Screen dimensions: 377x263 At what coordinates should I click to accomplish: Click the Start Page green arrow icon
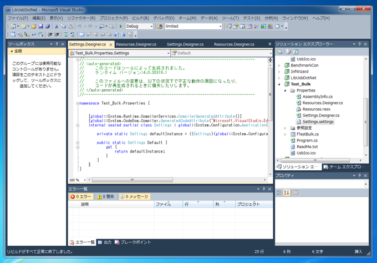point(263,26)
